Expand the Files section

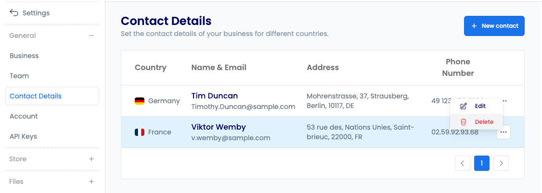[91, 181]
